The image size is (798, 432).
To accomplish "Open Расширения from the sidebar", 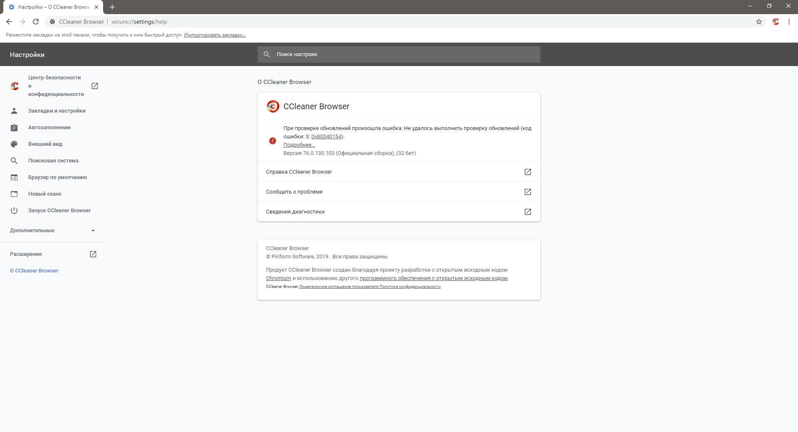I will click(26, 254).
